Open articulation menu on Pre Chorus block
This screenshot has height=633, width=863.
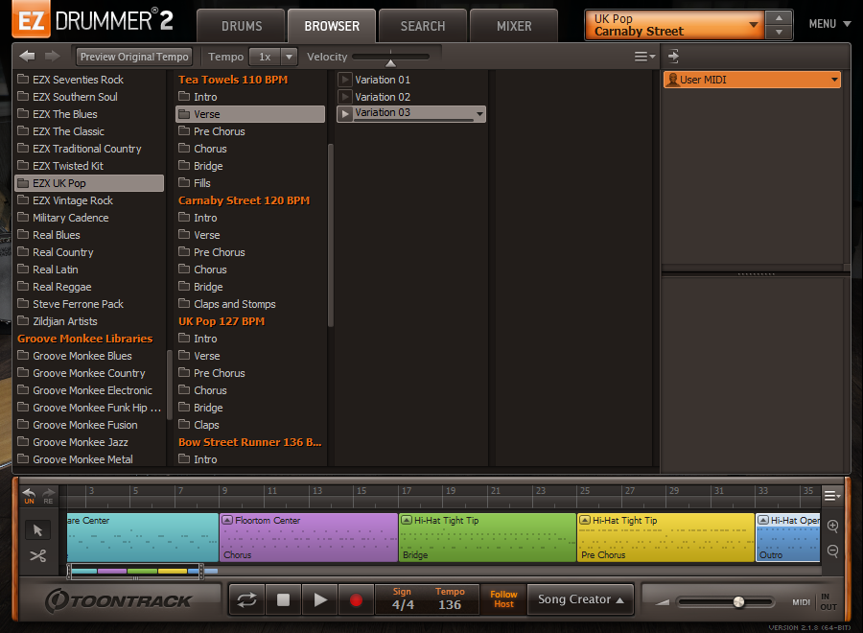coord(585,520)
